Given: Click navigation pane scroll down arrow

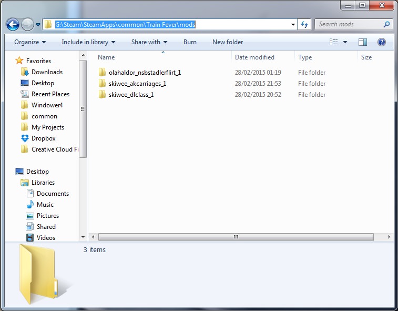Looking at the screenshot, I should click(83, 237).
